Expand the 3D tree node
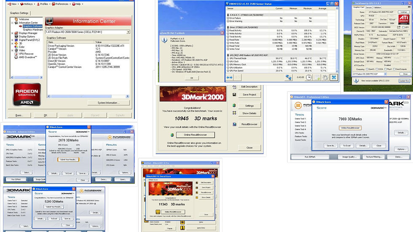Viewport: 413px width, 232px height. point(12,43)
